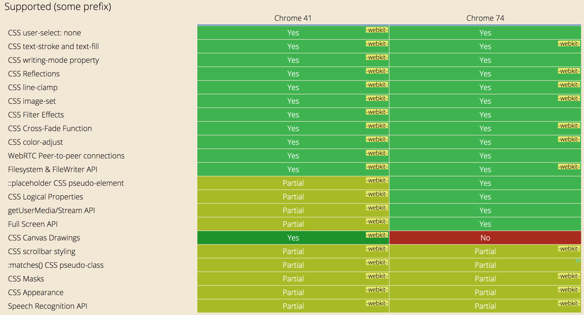This screenshot has height=315, width=584.
Task: Click Chrome 41 'Partial' cell for Full Screen API
Action: click(293, 224)
